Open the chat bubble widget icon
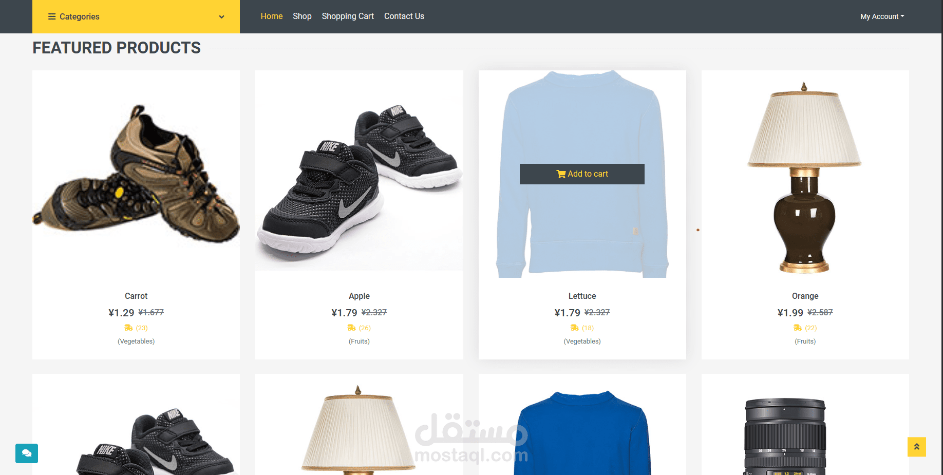Image resolution: width=943 pixels, height=475 pixels. [27, 453]
